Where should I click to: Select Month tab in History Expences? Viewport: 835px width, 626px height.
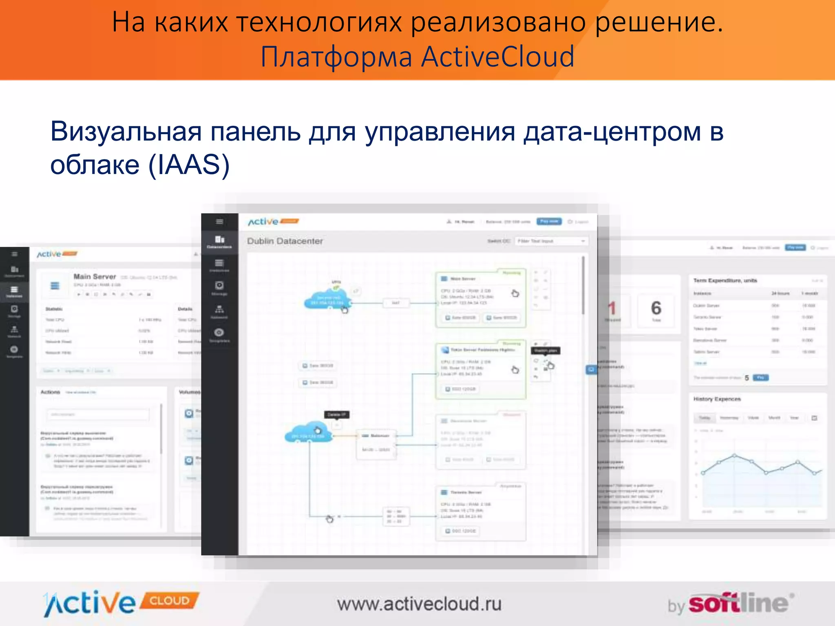(774, 418)
